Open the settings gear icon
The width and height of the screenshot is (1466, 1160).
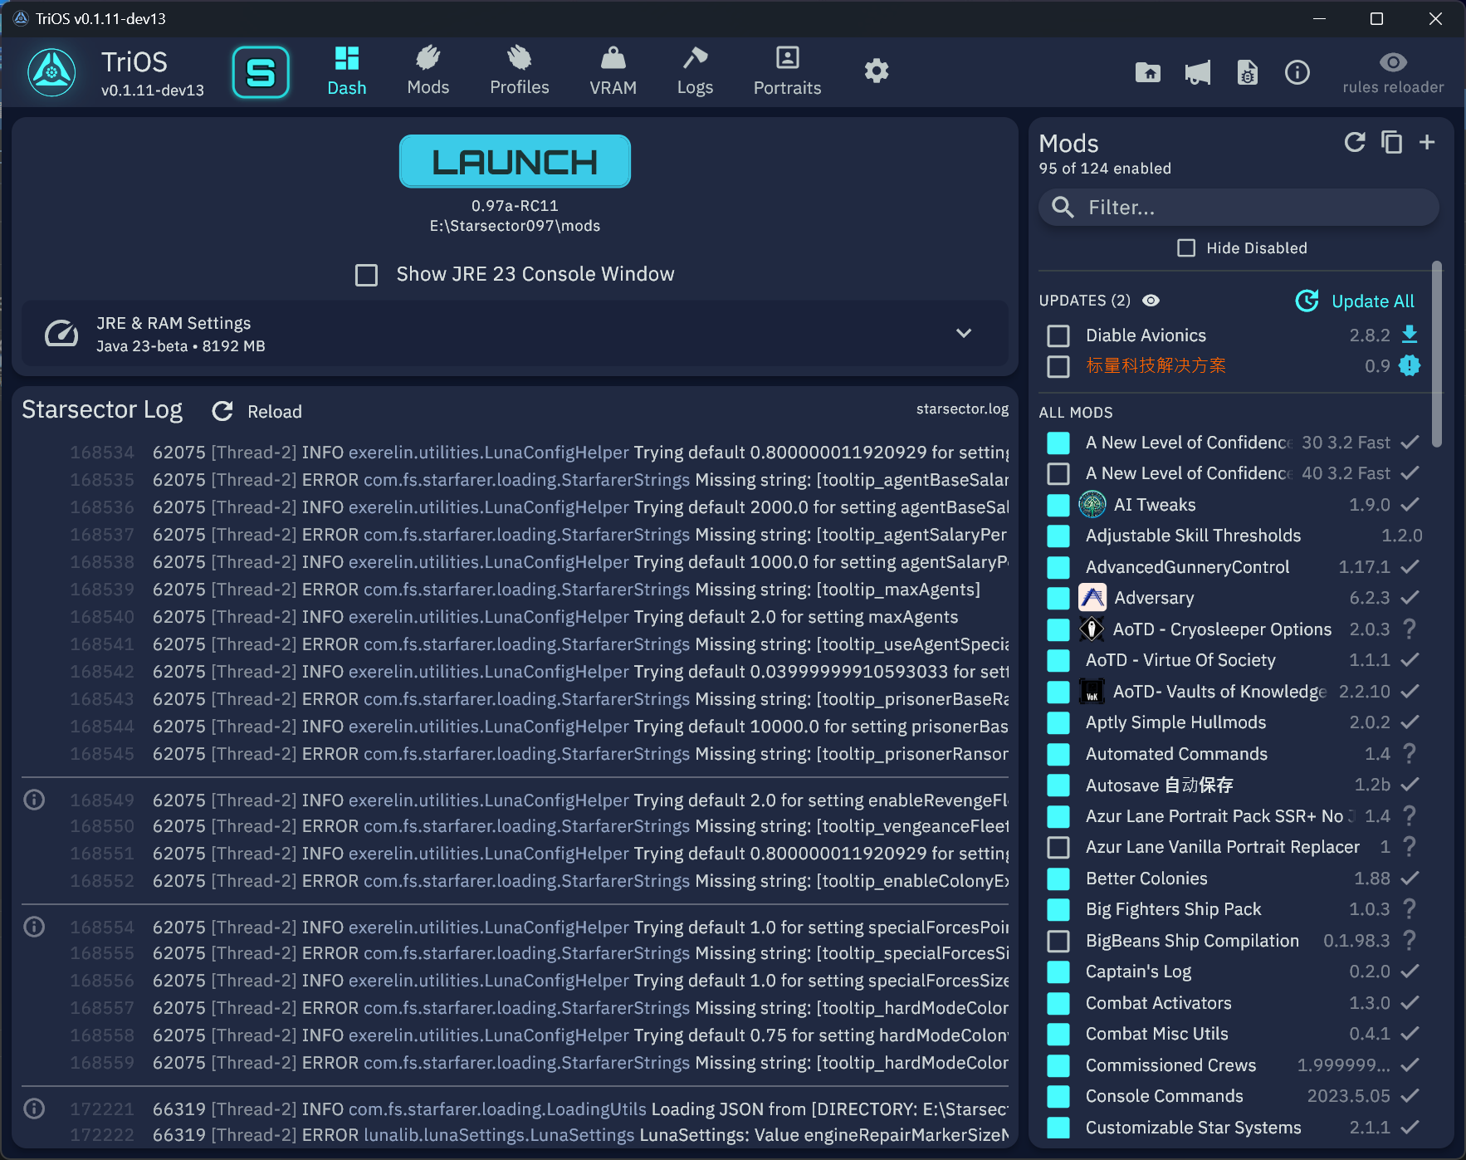pyautogui.click(x=877, y=71)
